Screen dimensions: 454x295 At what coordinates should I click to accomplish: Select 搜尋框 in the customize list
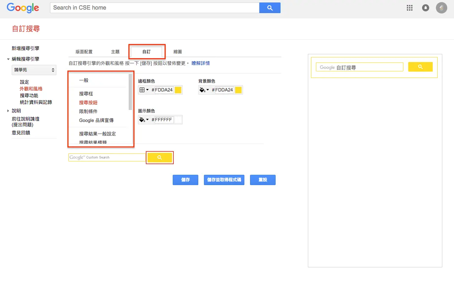click(86, 94)
